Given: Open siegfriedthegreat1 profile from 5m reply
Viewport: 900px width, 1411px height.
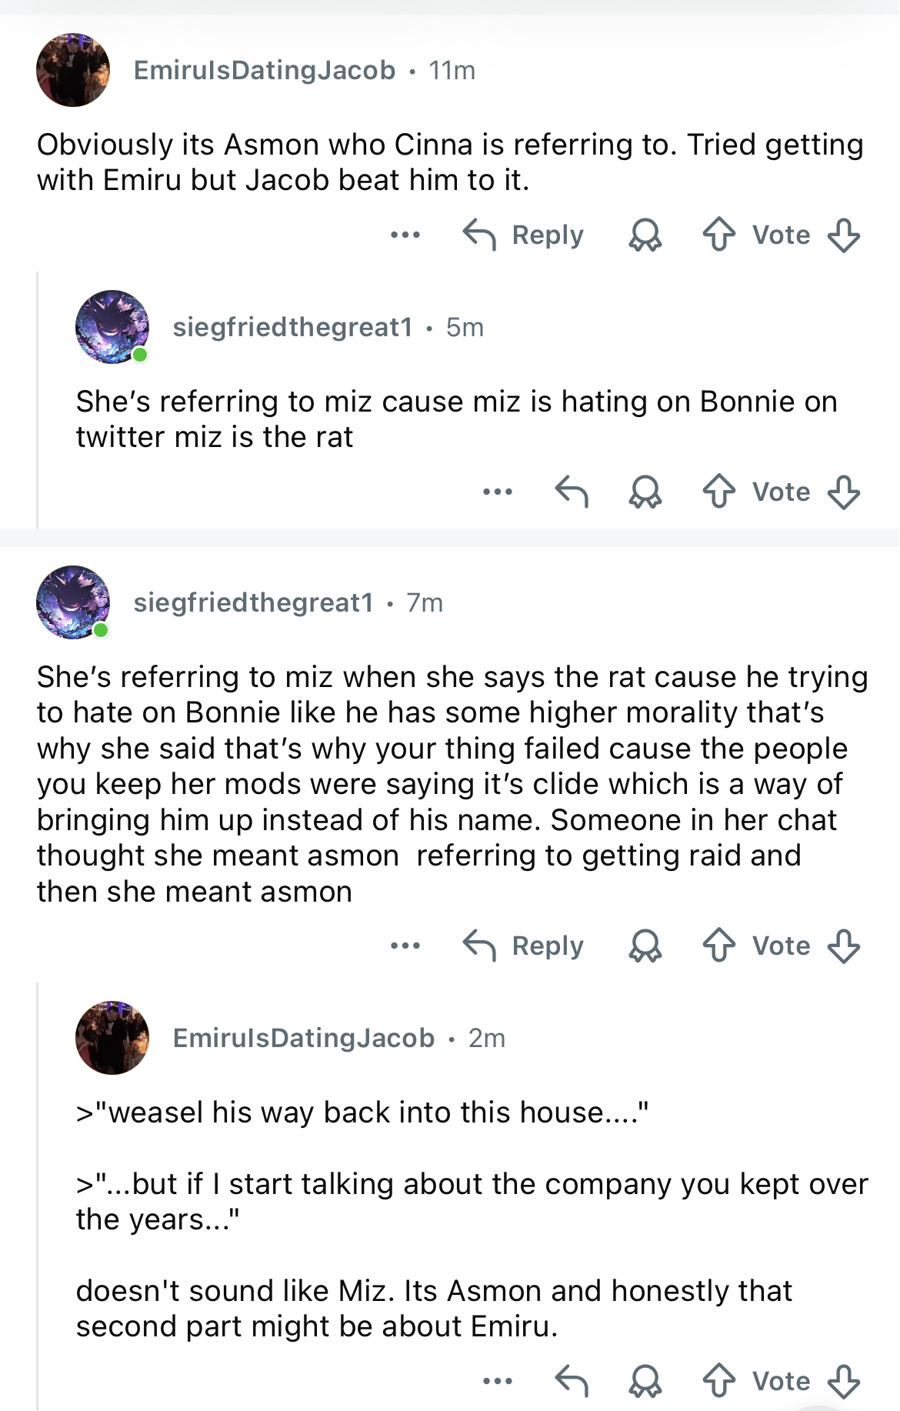Looking at the screenshot, I should coord(293,327).
